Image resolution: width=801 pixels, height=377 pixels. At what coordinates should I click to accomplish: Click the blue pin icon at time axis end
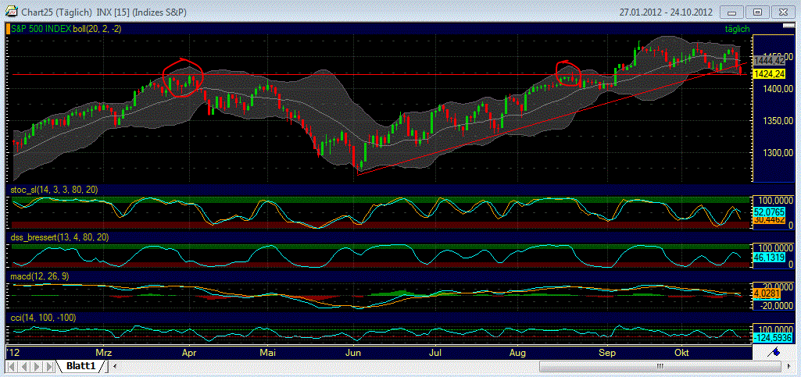point(775,351)
